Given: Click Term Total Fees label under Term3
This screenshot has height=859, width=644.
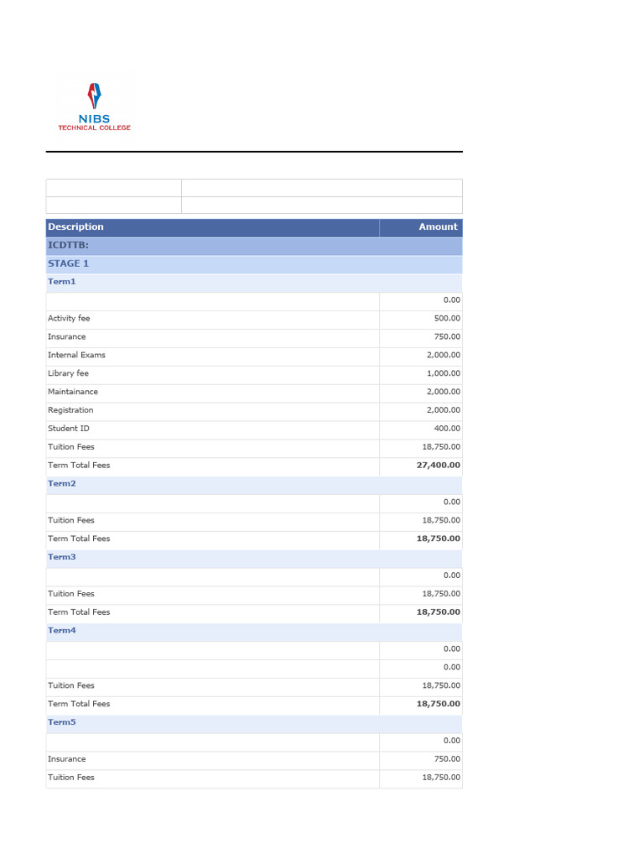Looking at the screenshot, I should [x=79, y=612].
